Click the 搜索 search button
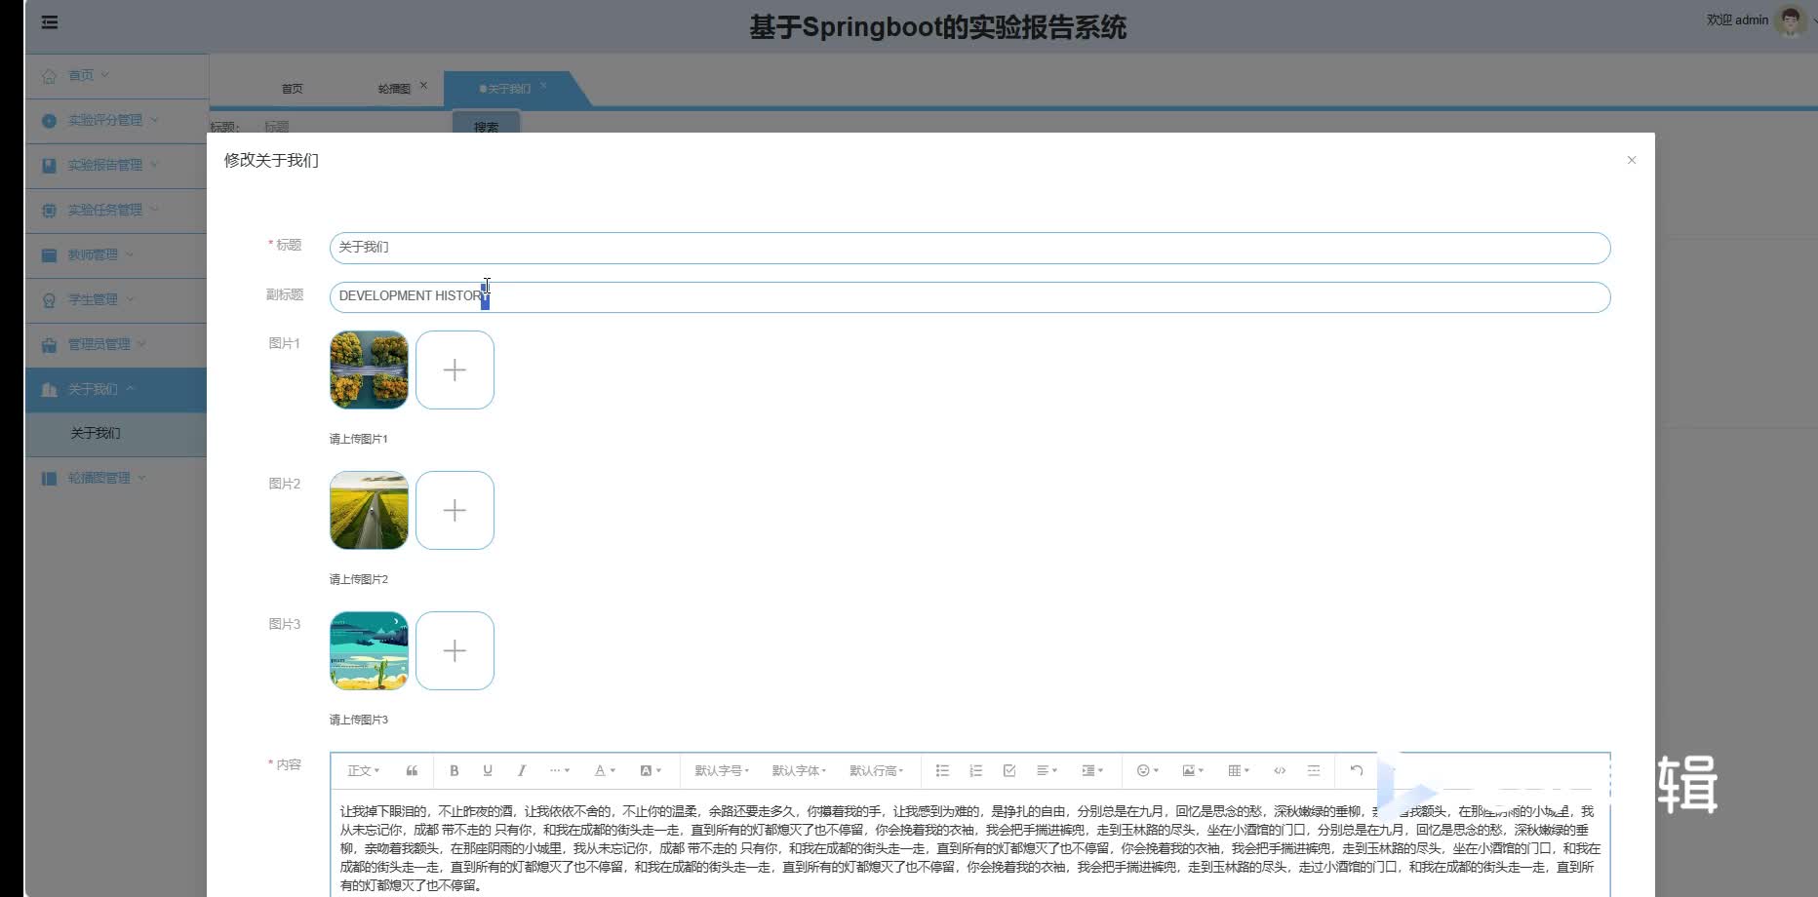Image resolution: width=1818 pixels, height=897 pixels. coord(486,127)
